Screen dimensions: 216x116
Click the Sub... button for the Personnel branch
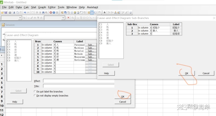click(x=91, y=45)
